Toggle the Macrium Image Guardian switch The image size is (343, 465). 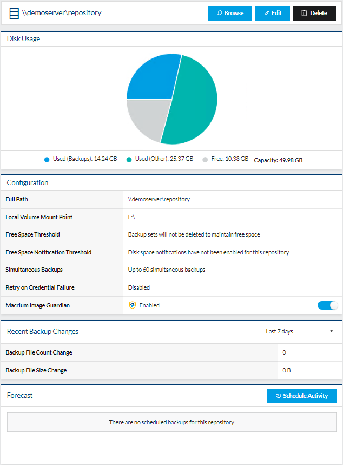[x=328, y=305]
